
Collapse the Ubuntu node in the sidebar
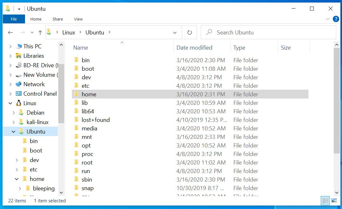point(13,131)
